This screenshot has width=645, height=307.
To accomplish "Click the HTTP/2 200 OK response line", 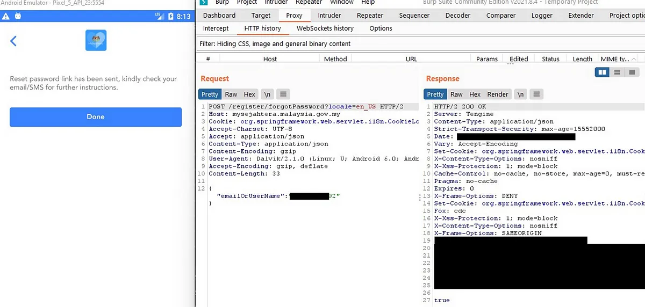I will [x=460, y=107].
